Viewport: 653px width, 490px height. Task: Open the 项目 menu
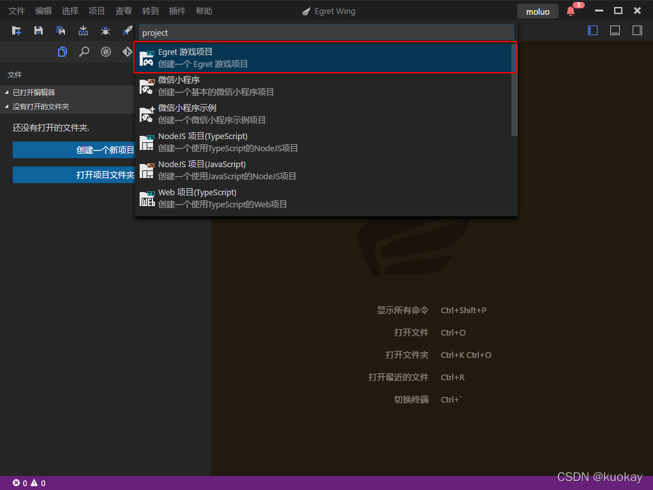pyautogui.click(x=97, y=11)
